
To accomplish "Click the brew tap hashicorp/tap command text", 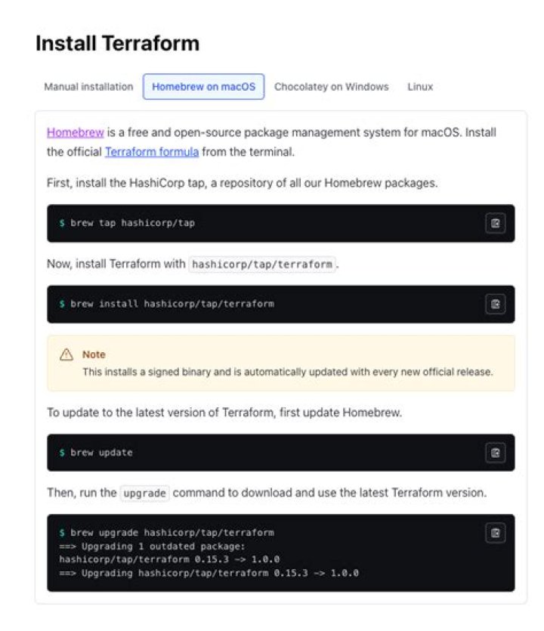I will (x=132, y=224).
